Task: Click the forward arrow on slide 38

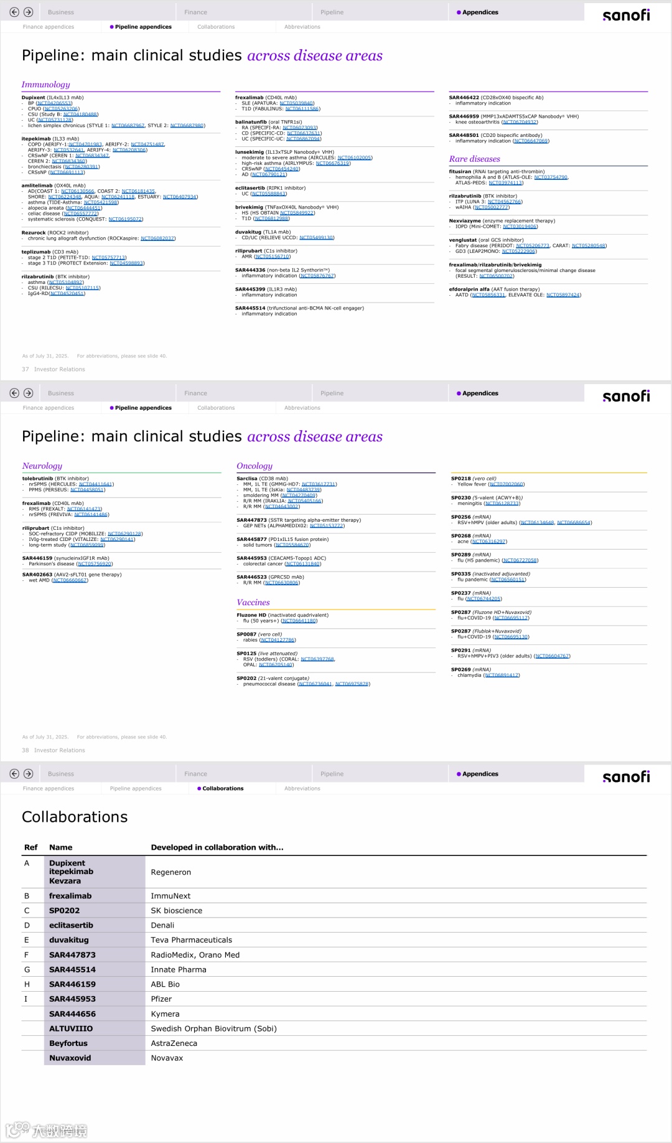Action: tap(28, 393)
